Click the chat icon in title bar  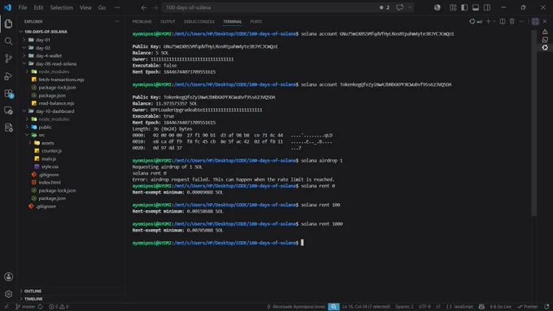[x=399, y=7]
